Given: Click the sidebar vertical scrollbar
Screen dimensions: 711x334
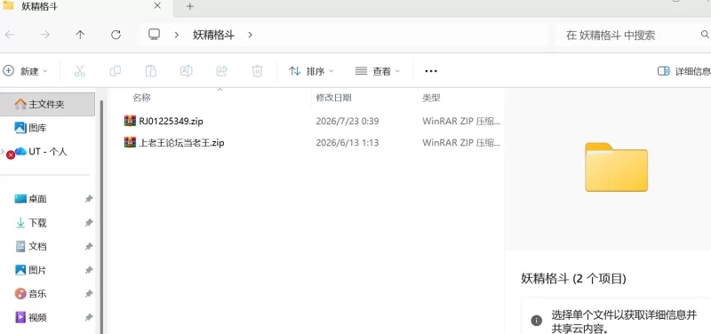Looking at the screenshot, I should pyautogui.click(x=101, y=217).
